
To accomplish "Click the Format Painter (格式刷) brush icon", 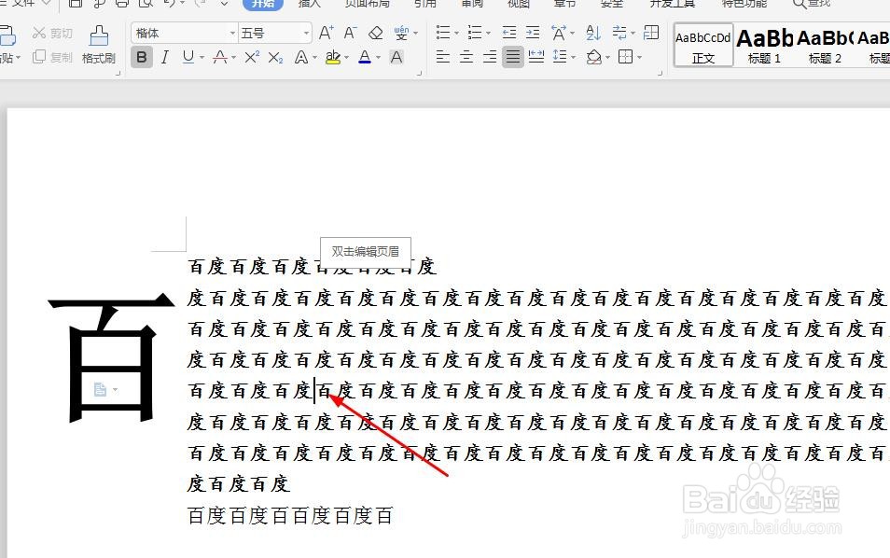I will (99, 35).
